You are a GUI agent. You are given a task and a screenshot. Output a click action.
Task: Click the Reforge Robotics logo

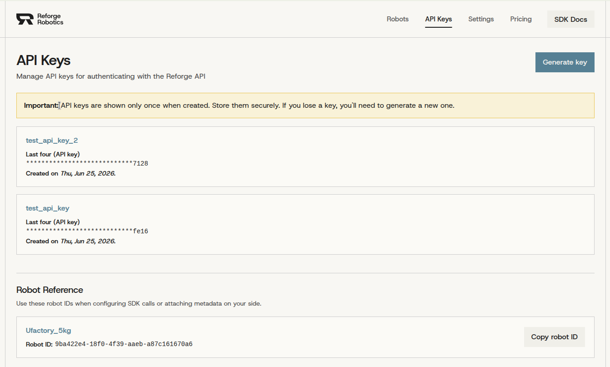click(x=40, y=19)
